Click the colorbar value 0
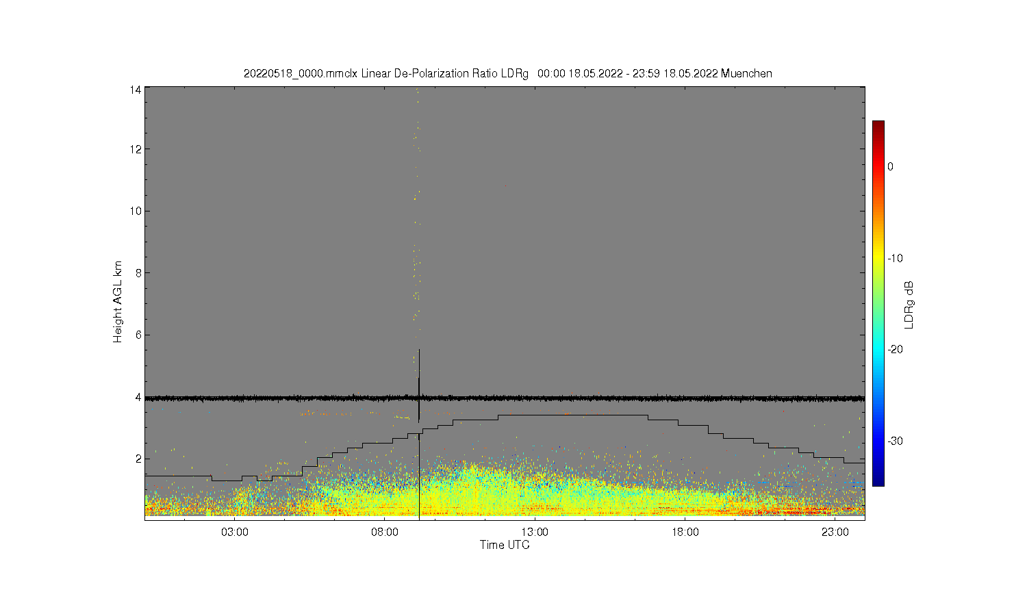 890,166
